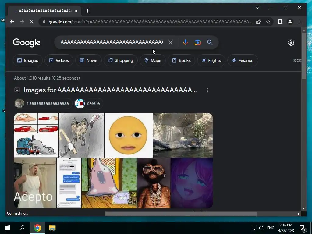
Task: Click the scroll right arrow
Action: [x=299, y=214]
